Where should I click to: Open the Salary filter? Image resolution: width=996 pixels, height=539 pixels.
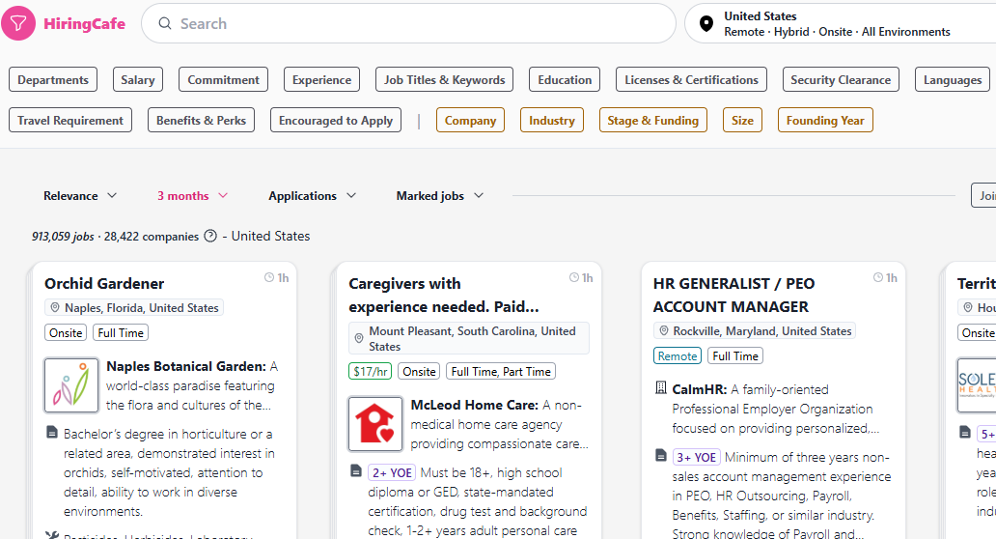[x=138, y=79]
